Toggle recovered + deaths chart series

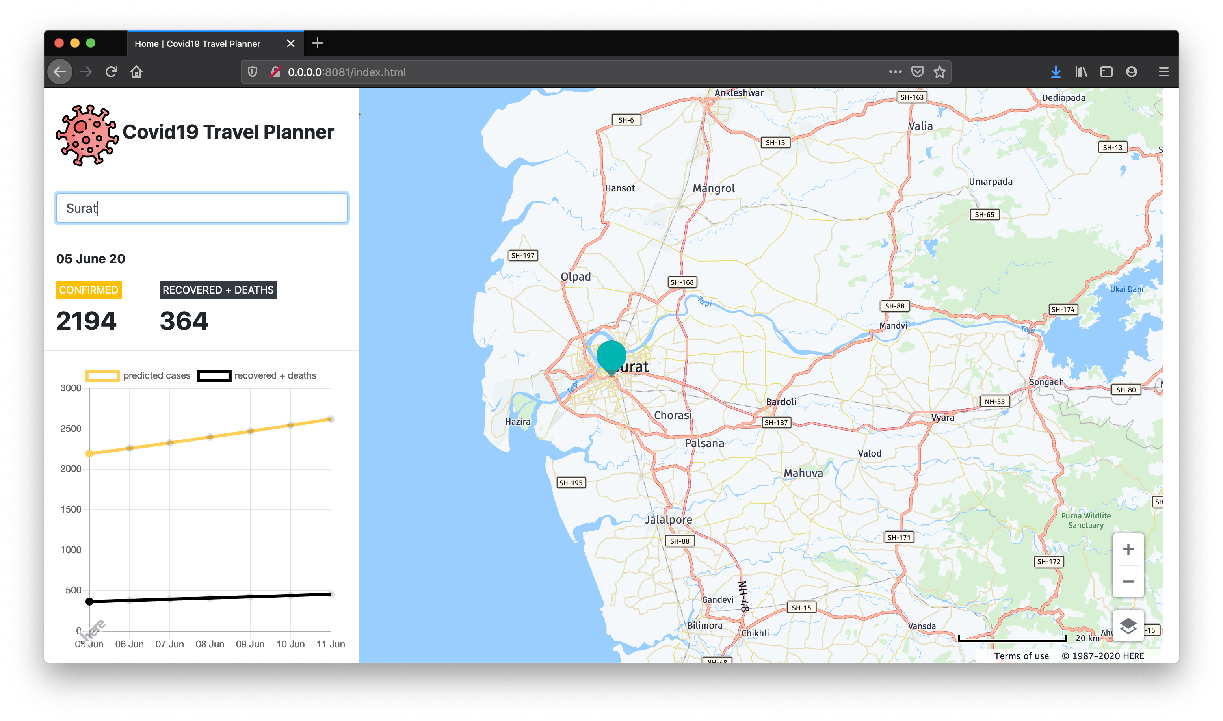[256, 375]
